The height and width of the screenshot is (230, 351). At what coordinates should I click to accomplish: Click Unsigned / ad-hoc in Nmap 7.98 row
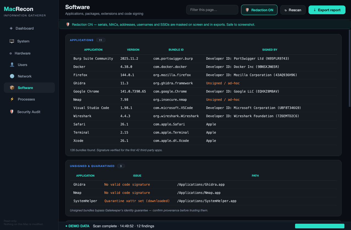(223, 100)
